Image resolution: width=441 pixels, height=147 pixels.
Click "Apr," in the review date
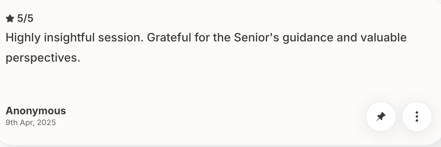pyautogui.click(x=27, y=123)
